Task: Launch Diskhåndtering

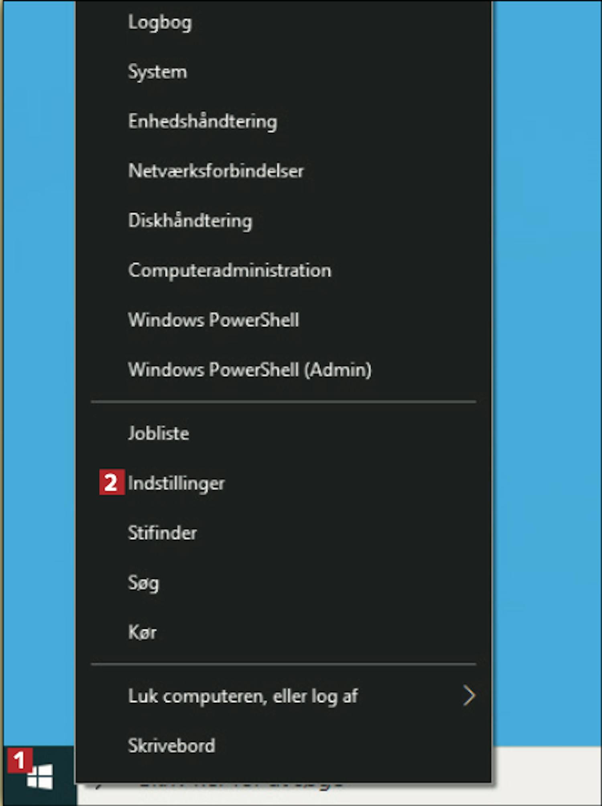Action: pyautogui.click(x=190, y=221)
